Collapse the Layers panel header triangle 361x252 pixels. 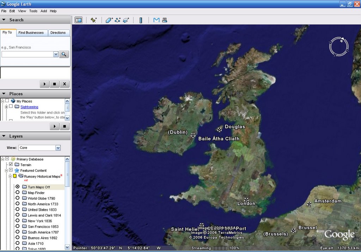[4, 136]
